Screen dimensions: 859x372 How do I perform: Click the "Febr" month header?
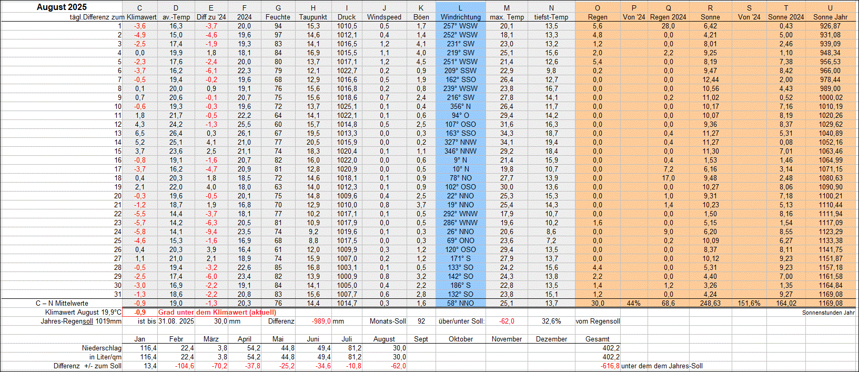point(176,339)
